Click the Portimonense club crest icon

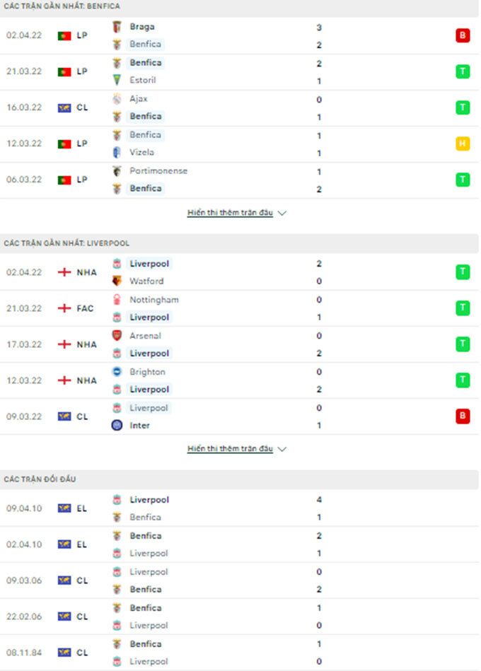[x=117, y=171]
